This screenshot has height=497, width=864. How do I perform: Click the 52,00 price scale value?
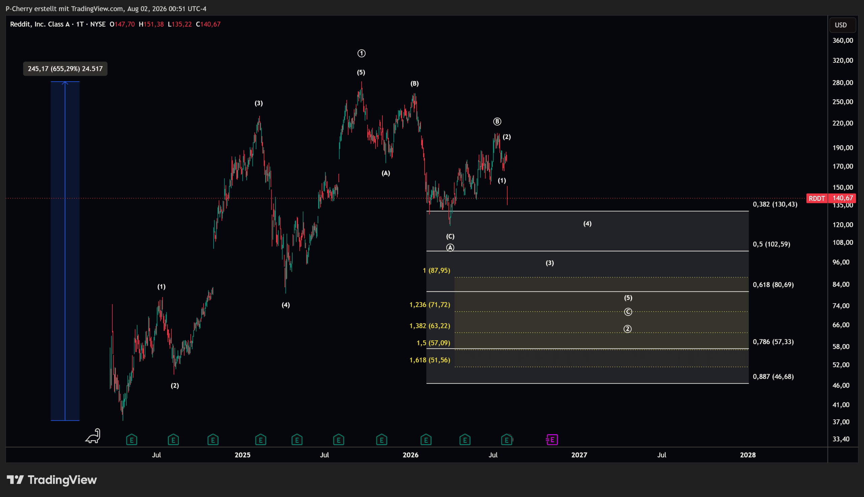pos(841,365)
